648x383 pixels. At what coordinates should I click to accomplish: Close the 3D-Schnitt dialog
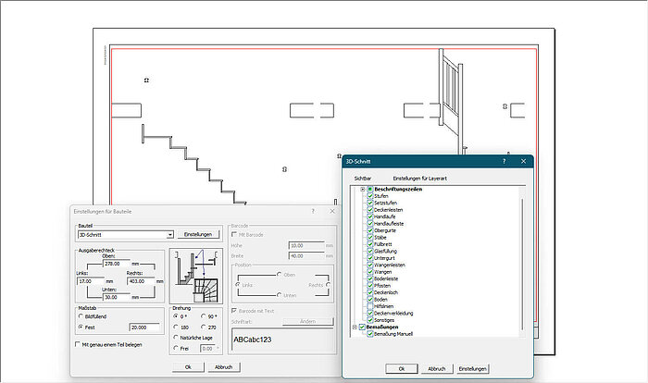point(523,161)
